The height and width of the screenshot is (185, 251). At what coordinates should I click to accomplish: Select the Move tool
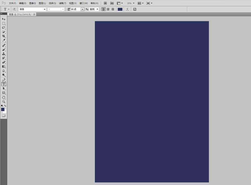click(4, 19)
